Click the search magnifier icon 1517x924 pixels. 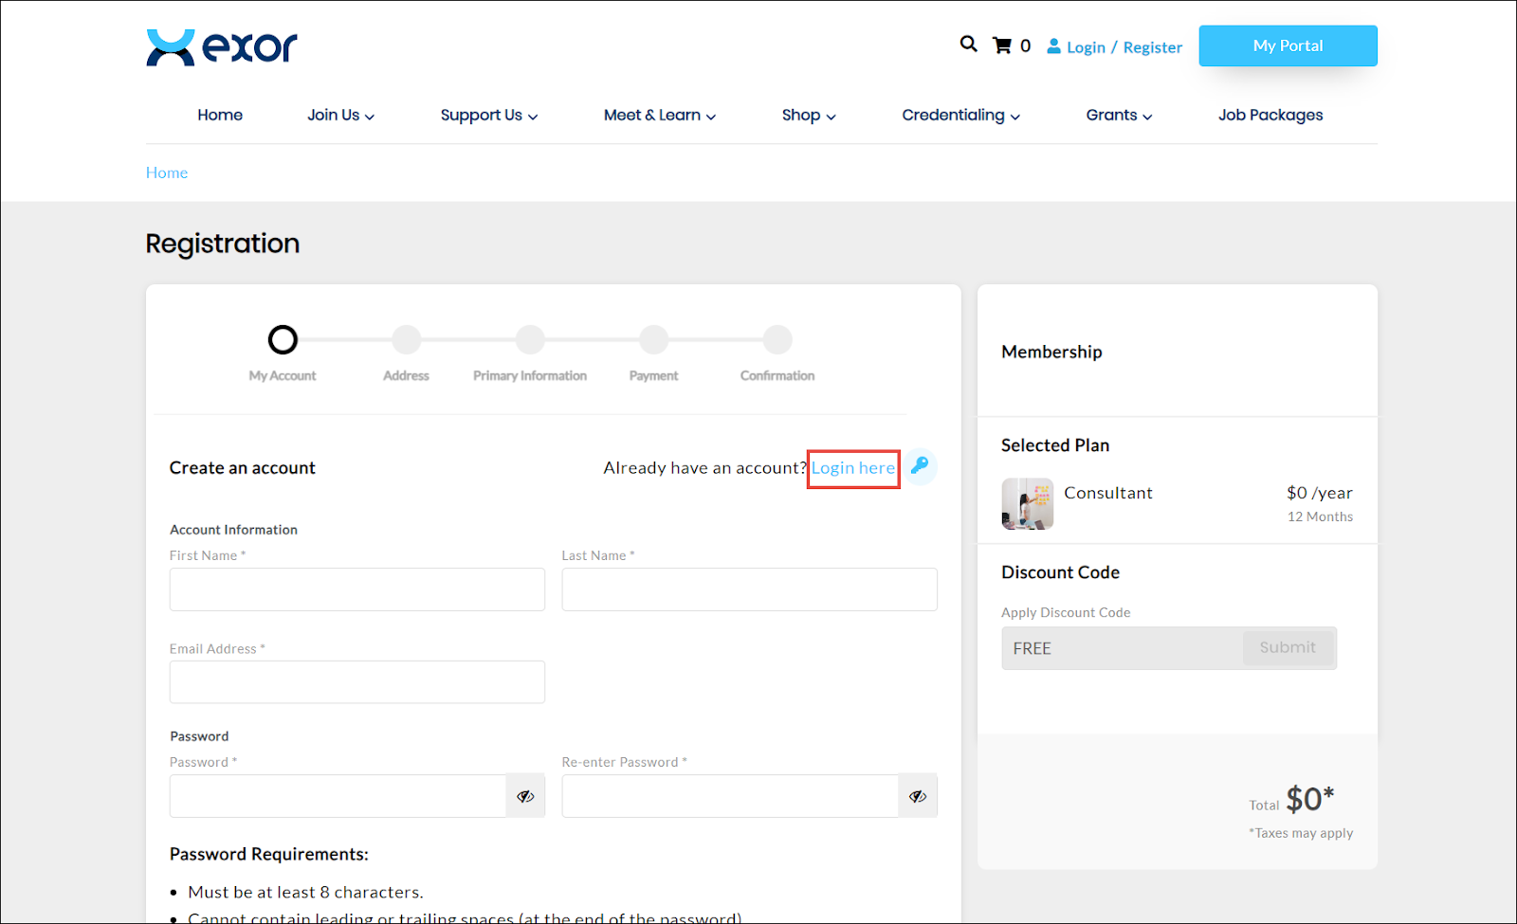coord(968,45)
